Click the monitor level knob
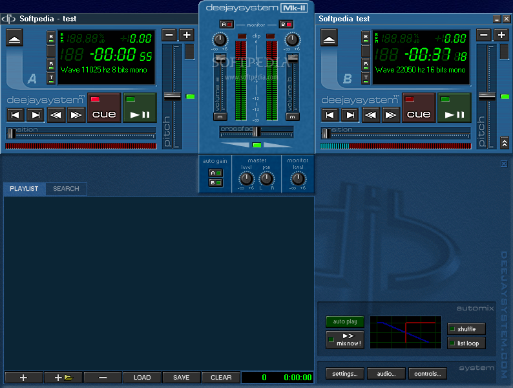Screen dimensions: 513x388 click(298, 179)
